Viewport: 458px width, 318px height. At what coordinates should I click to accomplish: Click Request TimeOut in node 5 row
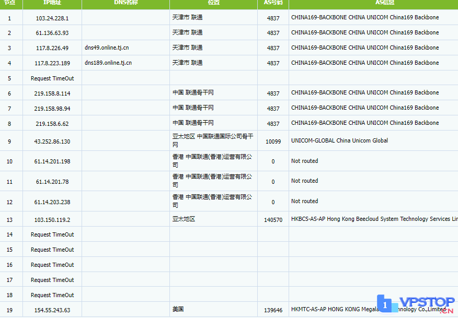pos(52,78)
